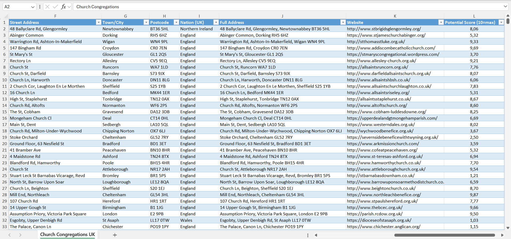Expand the formula bar chevron
Viewport: 511px width, 239px height.
[x=505, y=6]
